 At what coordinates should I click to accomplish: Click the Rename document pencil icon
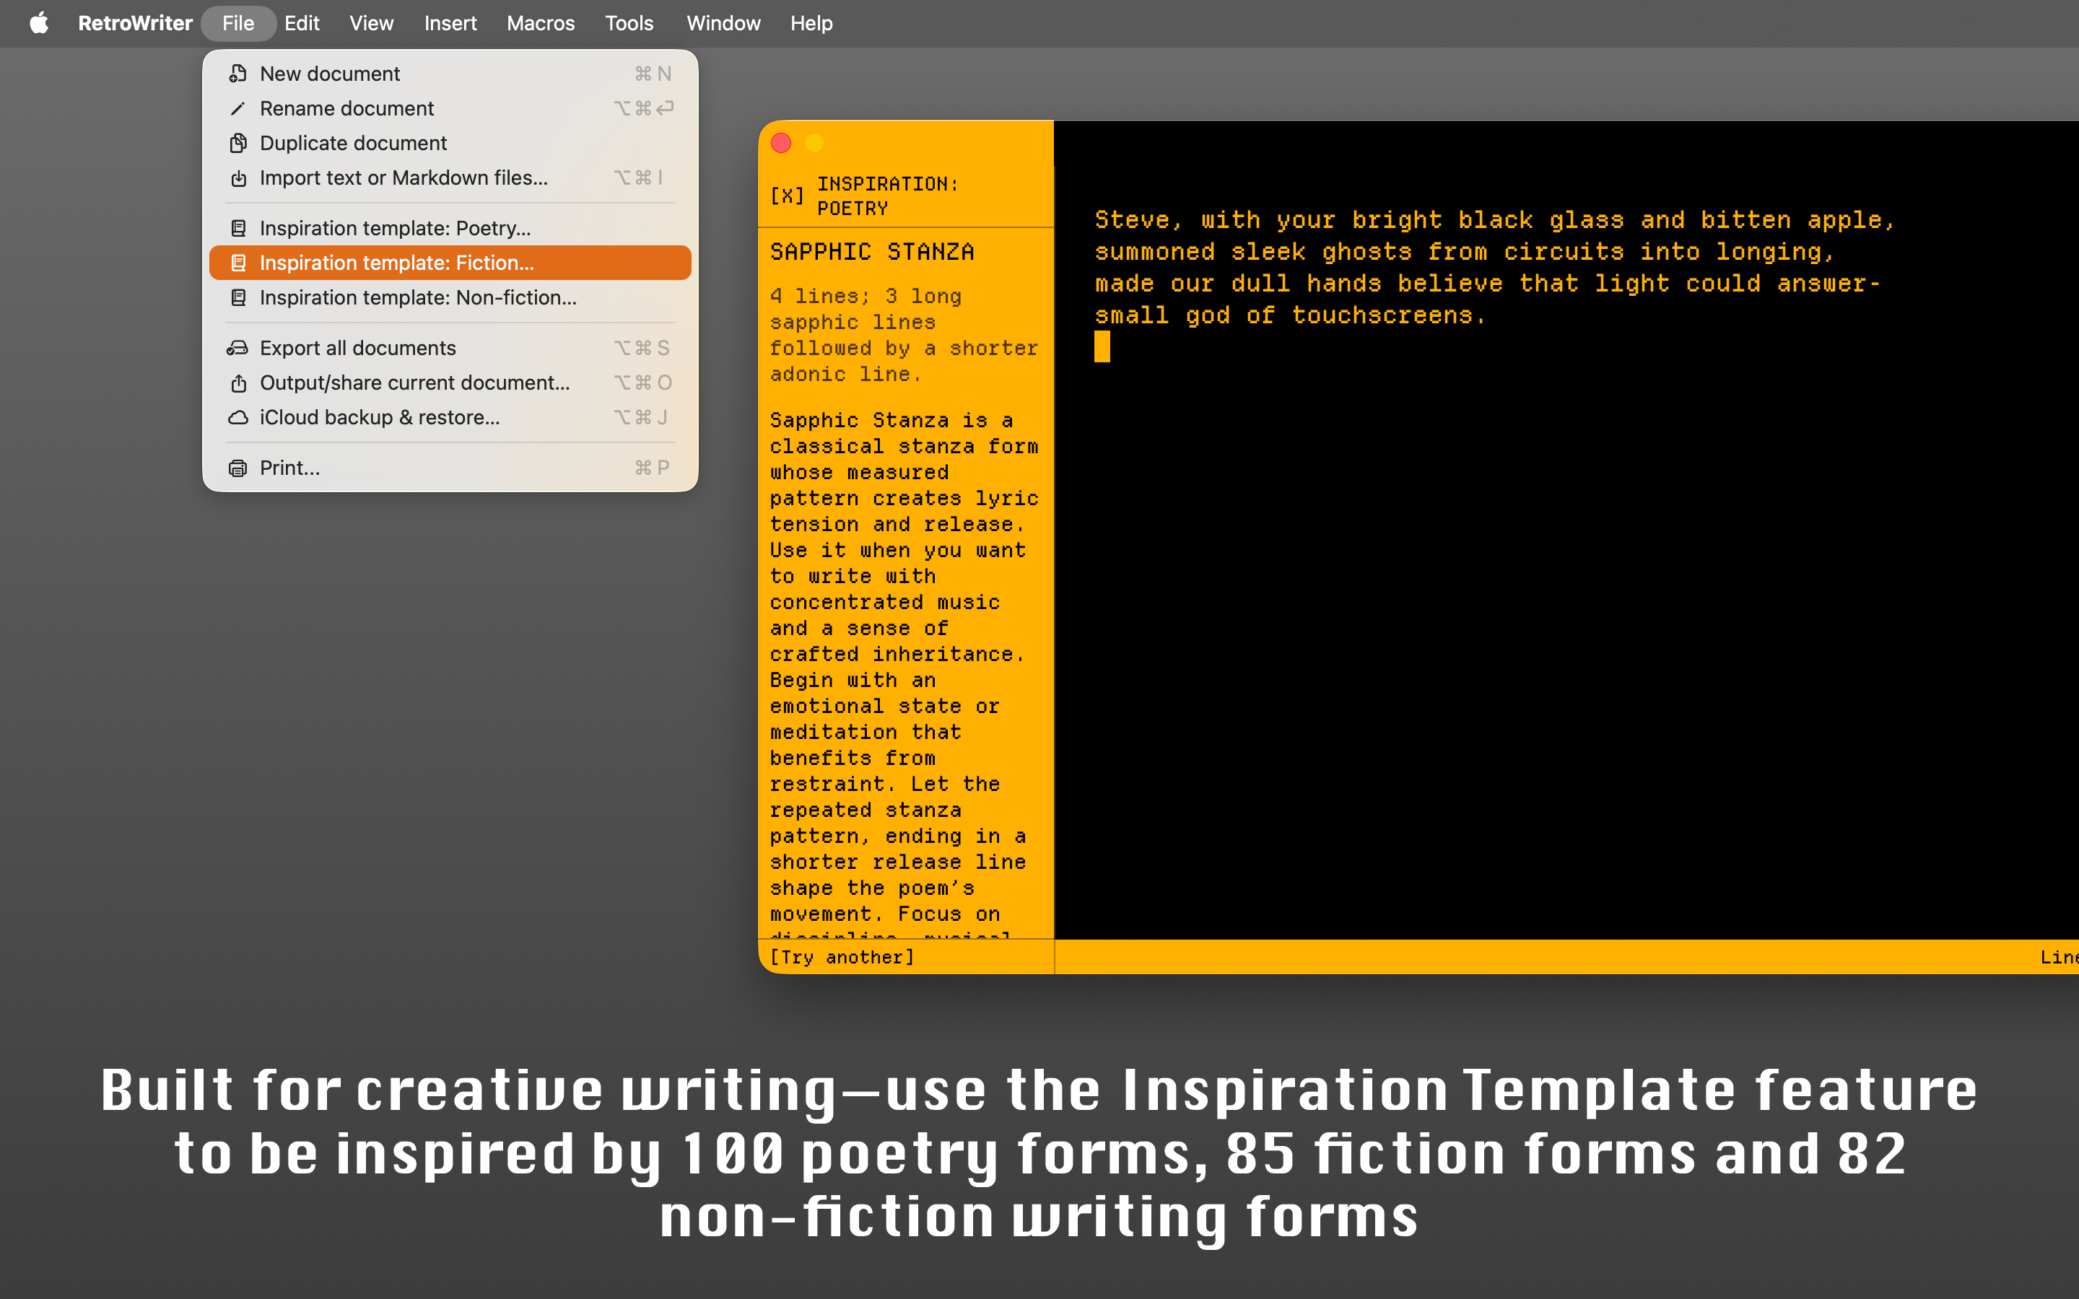click(x=238, y=108)
